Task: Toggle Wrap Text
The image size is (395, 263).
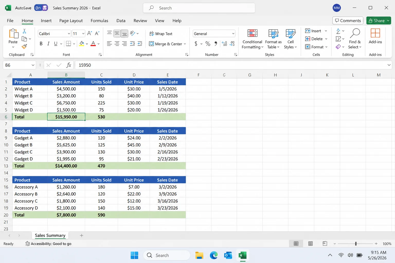Action: coord(161,34)
